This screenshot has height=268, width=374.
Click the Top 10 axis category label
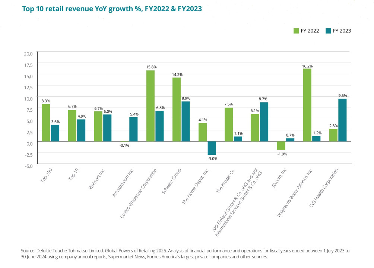(x=73, y=174)
